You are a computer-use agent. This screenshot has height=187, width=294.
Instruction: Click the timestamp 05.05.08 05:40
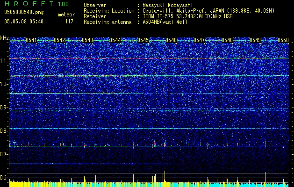coord(24,22)
